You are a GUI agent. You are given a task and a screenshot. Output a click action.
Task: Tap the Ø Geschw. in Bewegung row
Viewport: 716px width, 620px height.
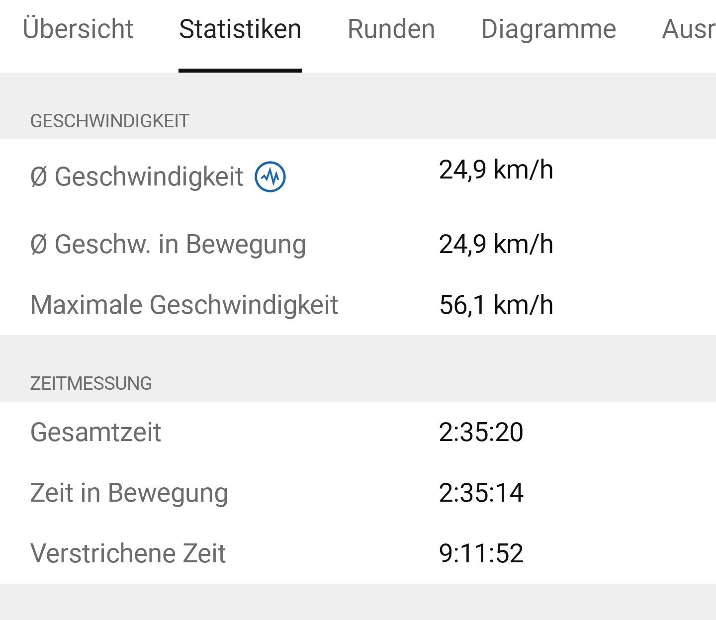[168, 244]
